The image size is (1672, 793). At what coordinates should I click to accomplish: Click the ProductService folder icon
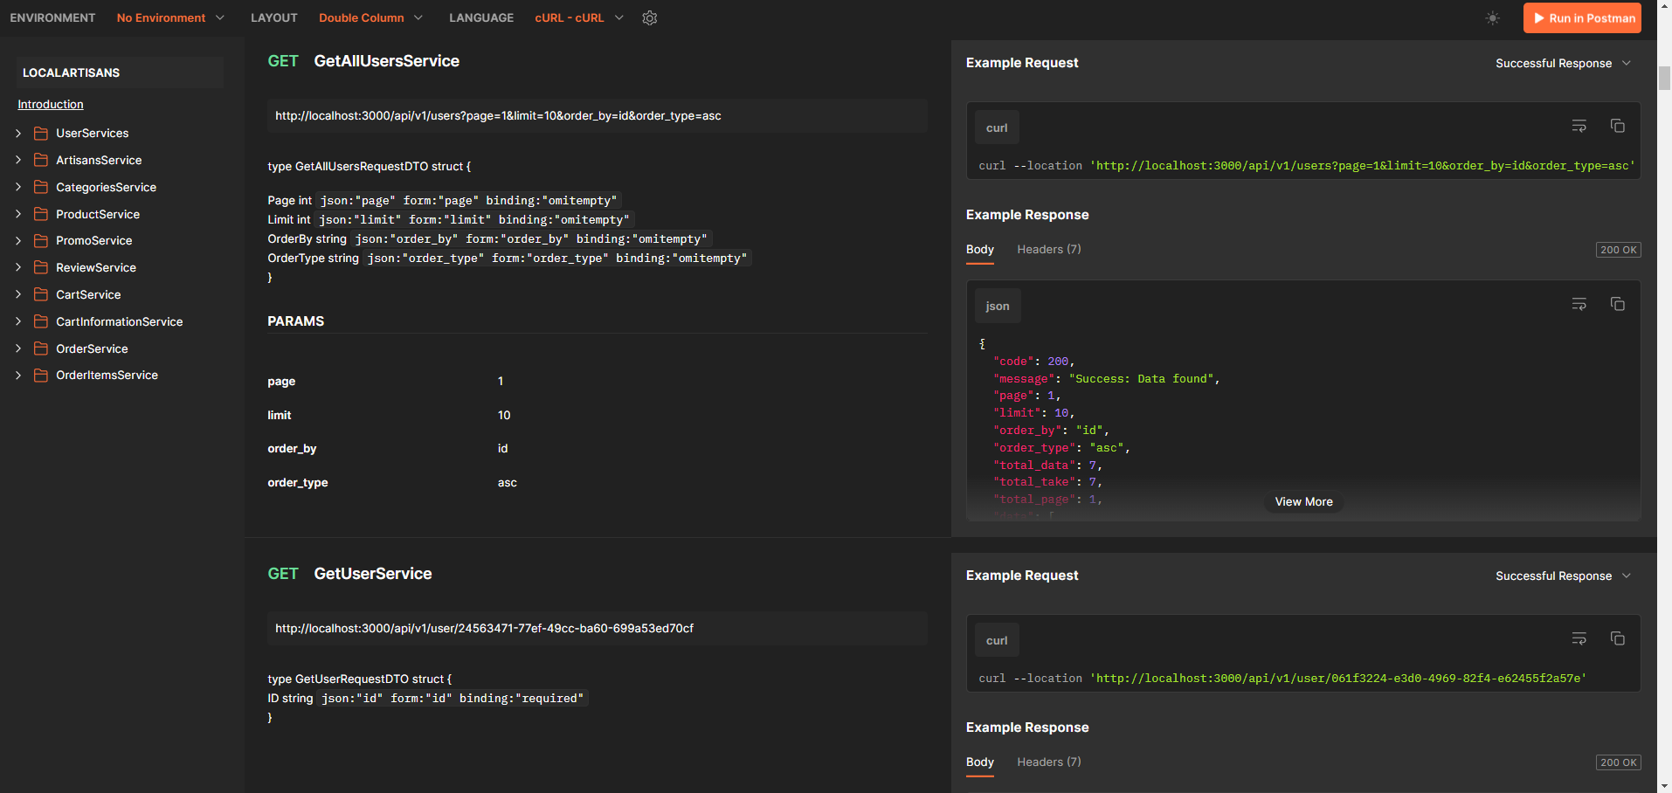click(x=41, y=214)
